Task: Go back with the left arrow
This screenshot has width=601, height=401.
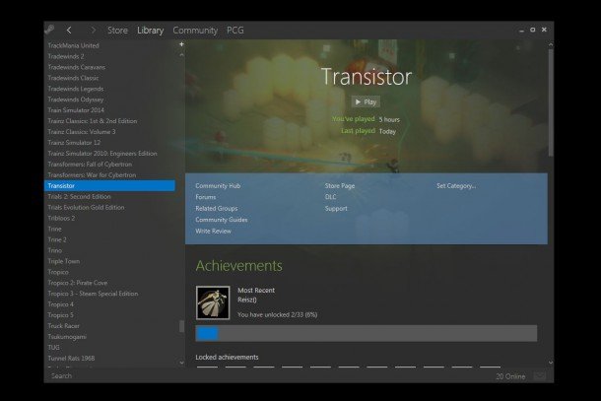Action: pyautogui.click(x=69, y=30)
